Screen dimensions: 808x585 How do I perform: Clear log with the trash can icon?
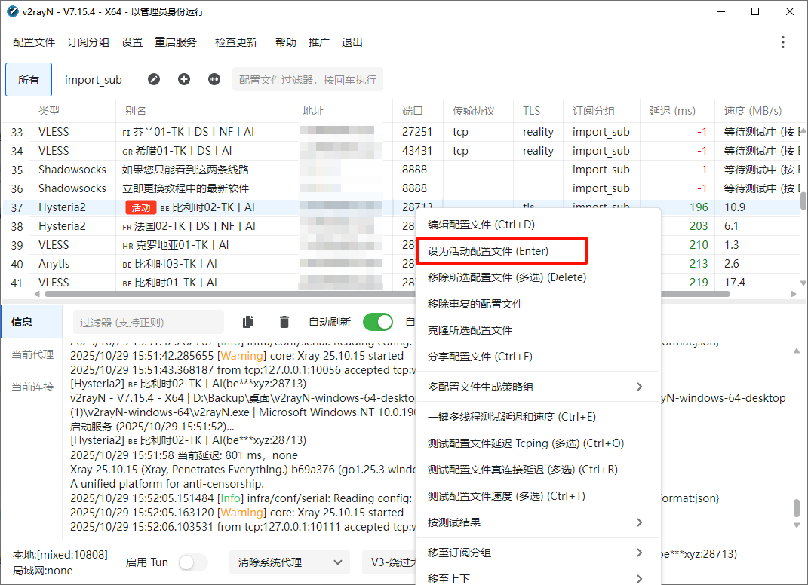pos(284,322)
